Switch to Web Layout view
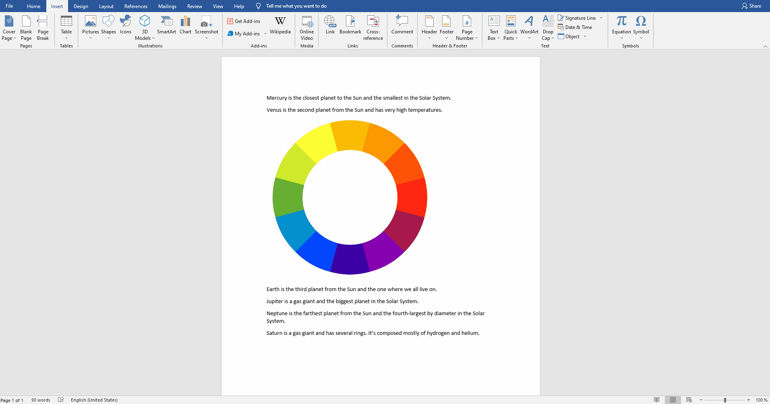This screenshot has width=770, height=404. [x=689, y=400]
